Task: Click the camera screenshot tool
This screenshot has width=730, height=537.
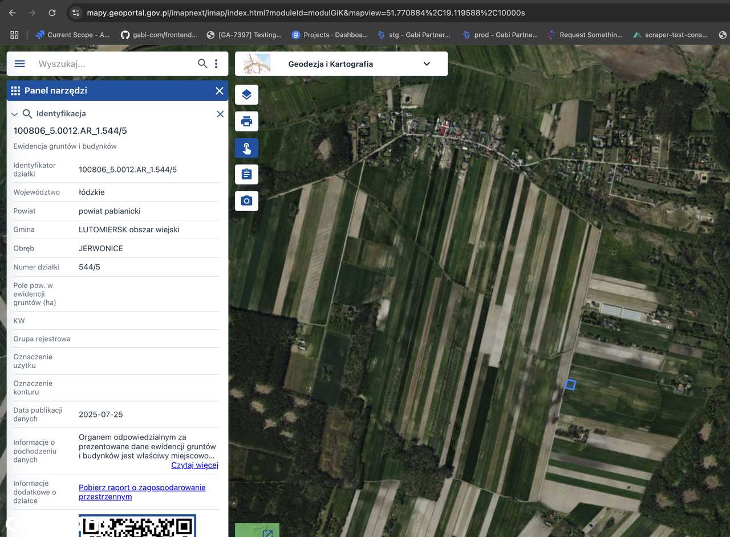Action: click(246, 201)
